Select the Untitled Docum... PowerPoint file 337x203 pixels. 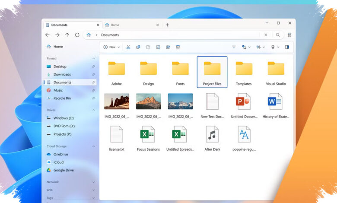click(244, 105)
